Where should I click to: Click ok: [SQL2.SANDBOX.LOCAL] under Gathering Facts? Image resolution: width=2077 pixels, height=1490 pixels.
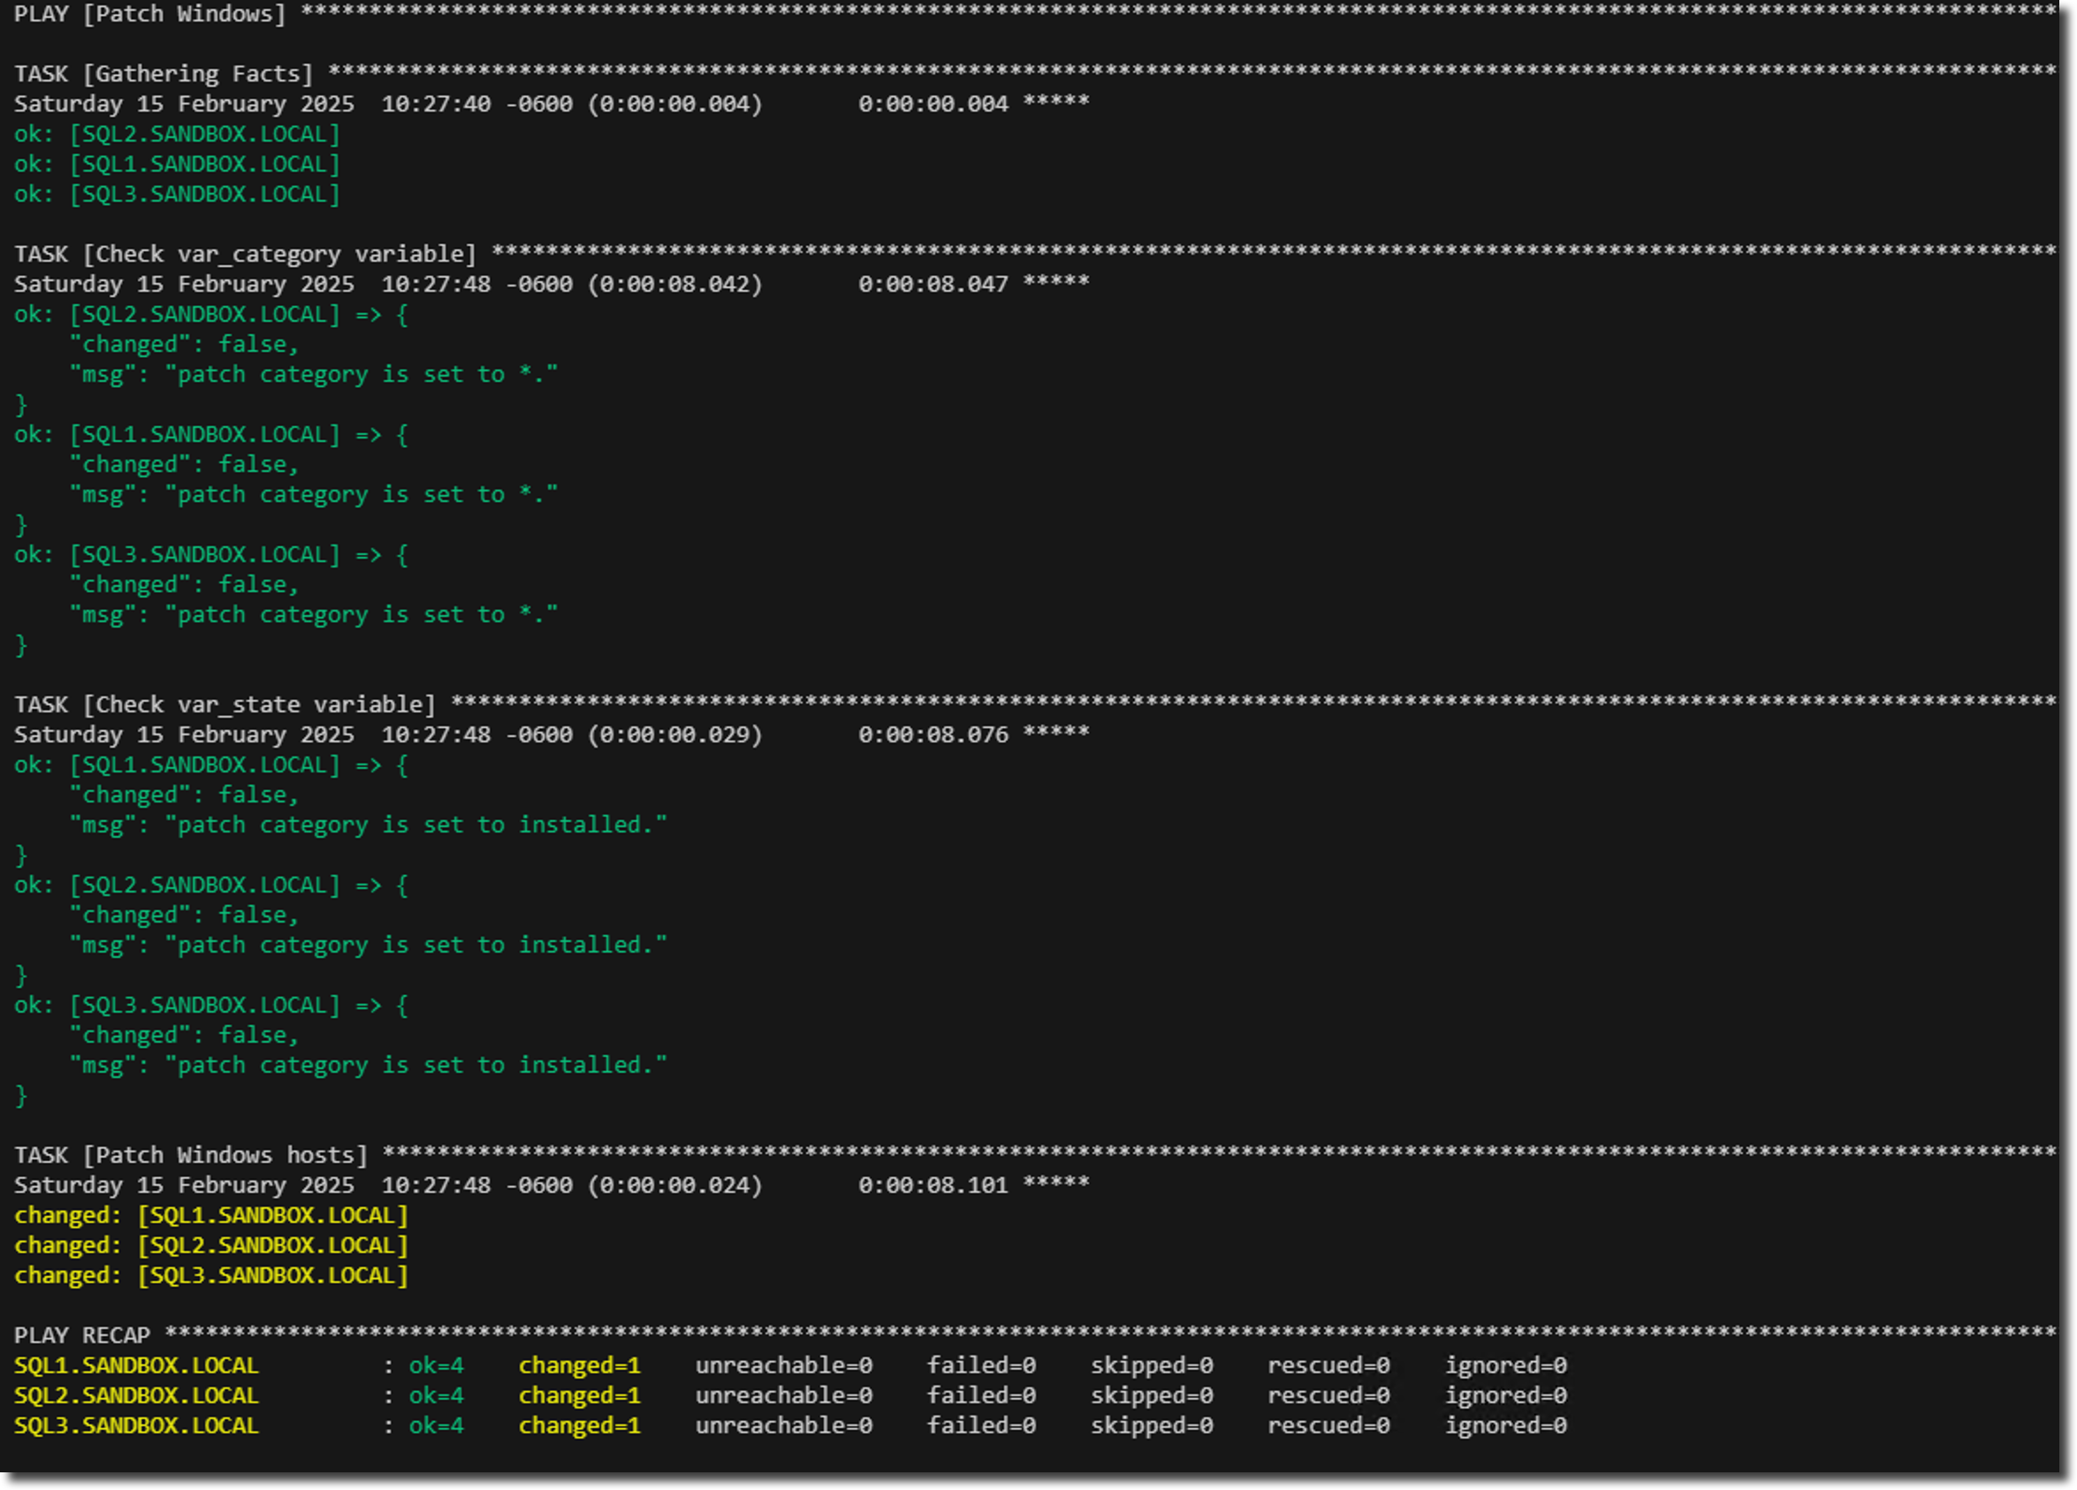pyautogui.click(x=178, y=133)
